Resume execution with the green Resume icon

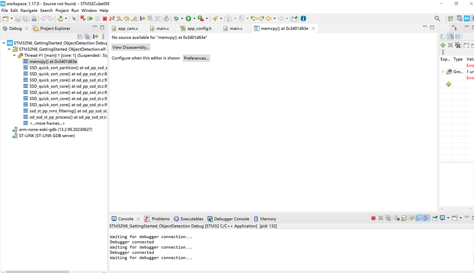[x=90, y=18]
